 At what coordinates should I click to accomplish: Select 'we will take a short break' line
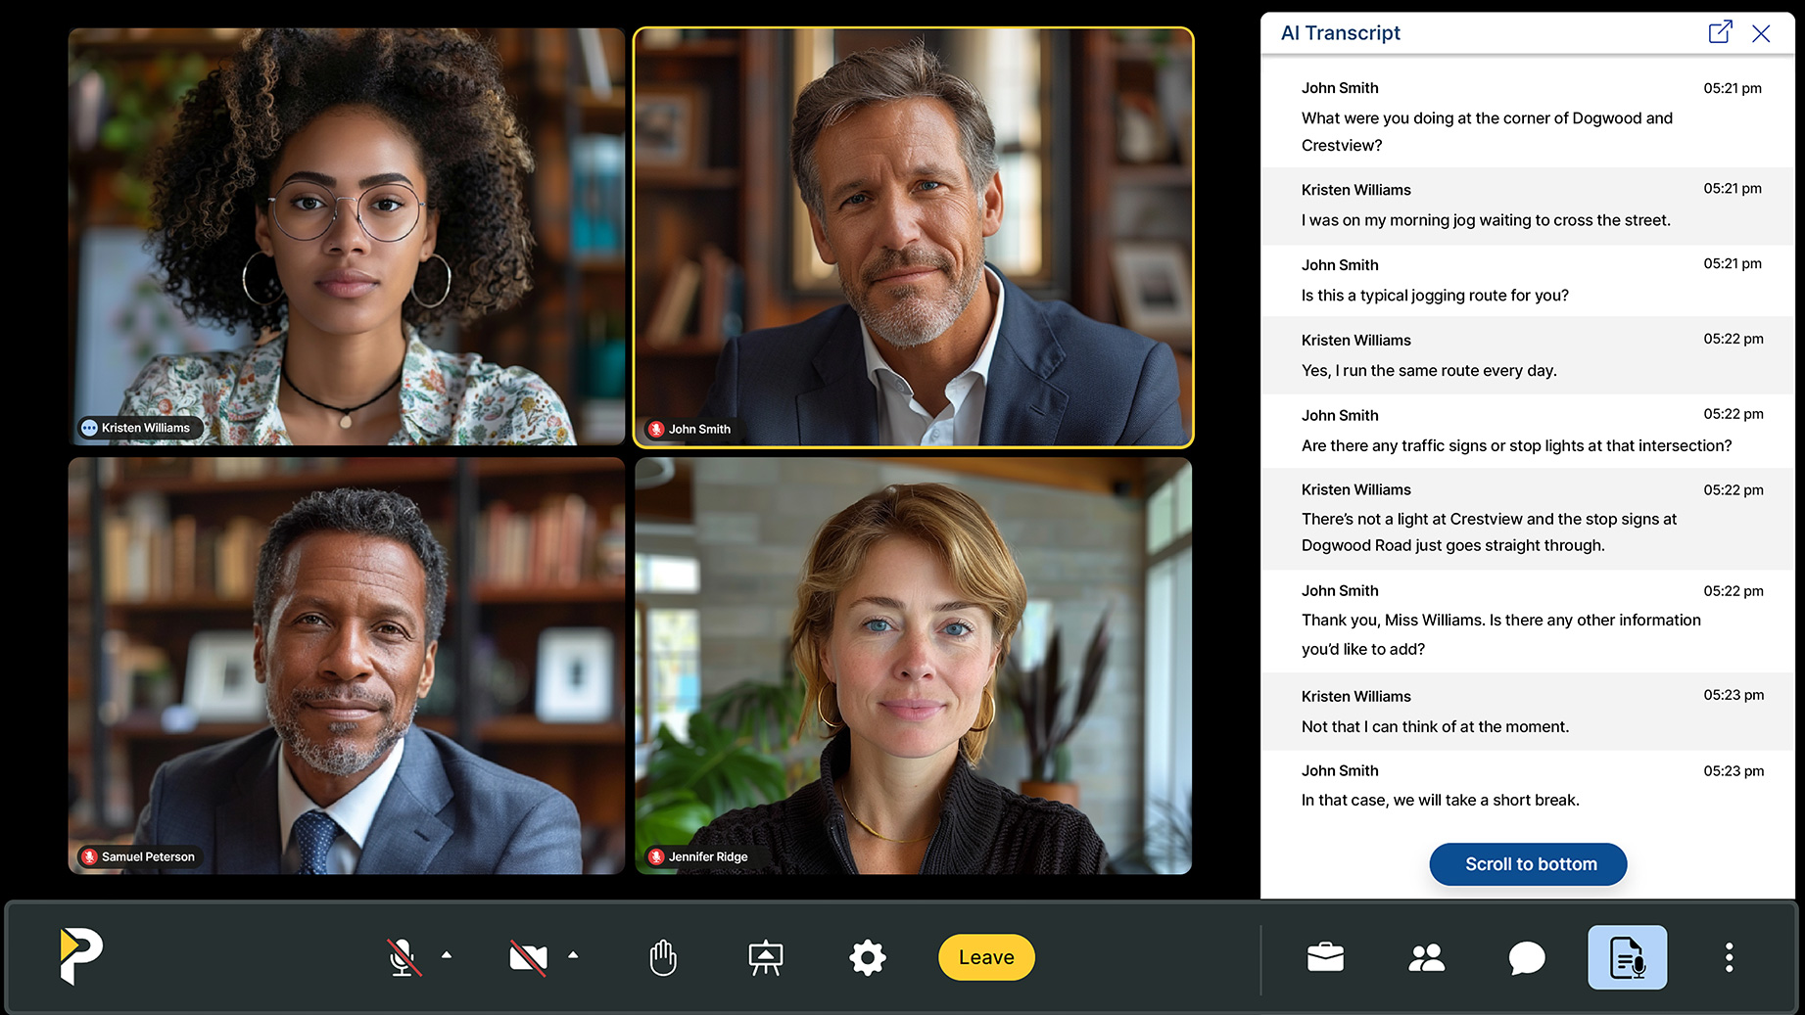click(1440, 800)
